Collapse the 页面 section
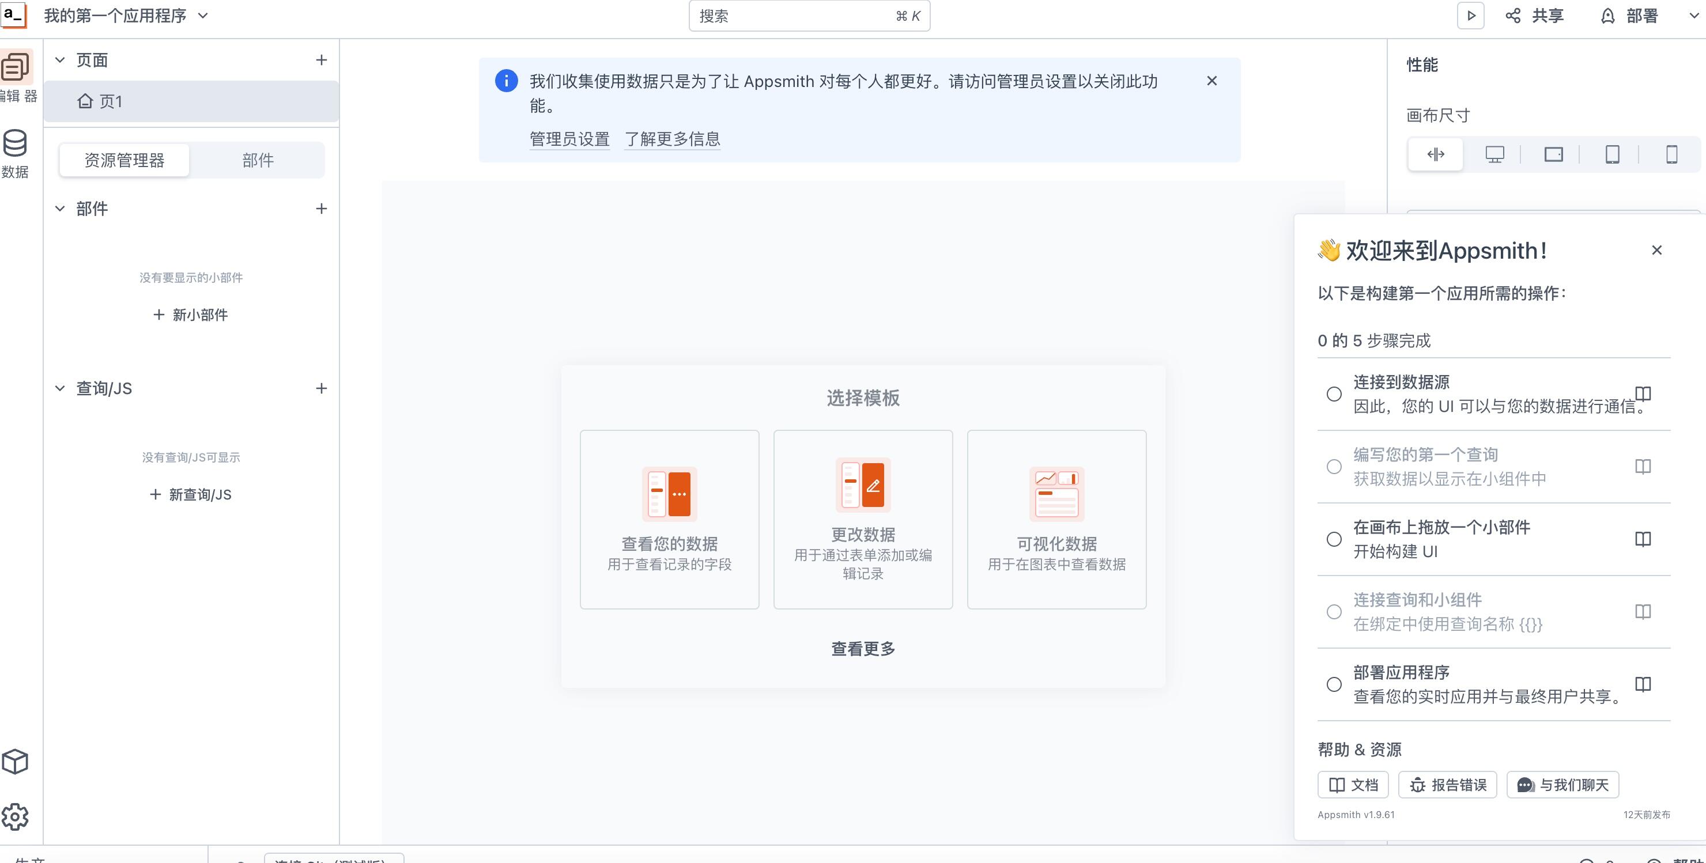 [x=59, y=60]
